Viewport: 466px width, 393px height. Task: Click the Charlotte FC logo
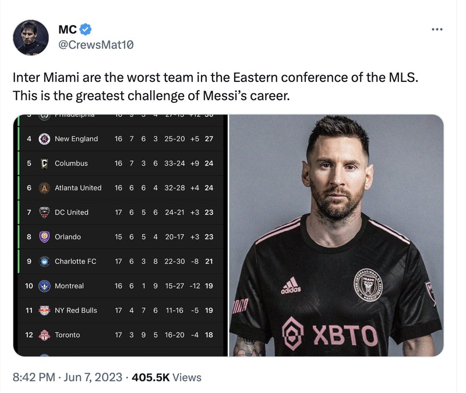click(x=43, y=261)
